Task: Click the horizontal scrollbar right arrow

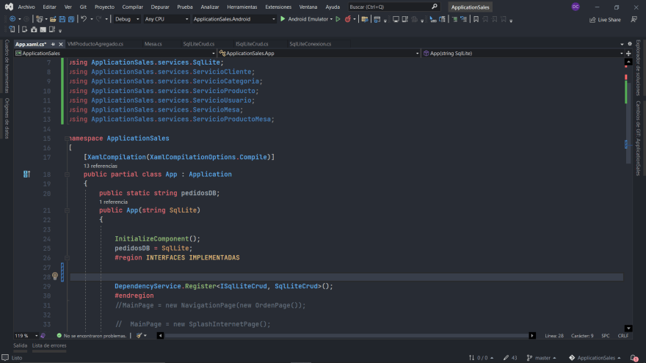Action: pyautogui.click(x=532, y=335)
